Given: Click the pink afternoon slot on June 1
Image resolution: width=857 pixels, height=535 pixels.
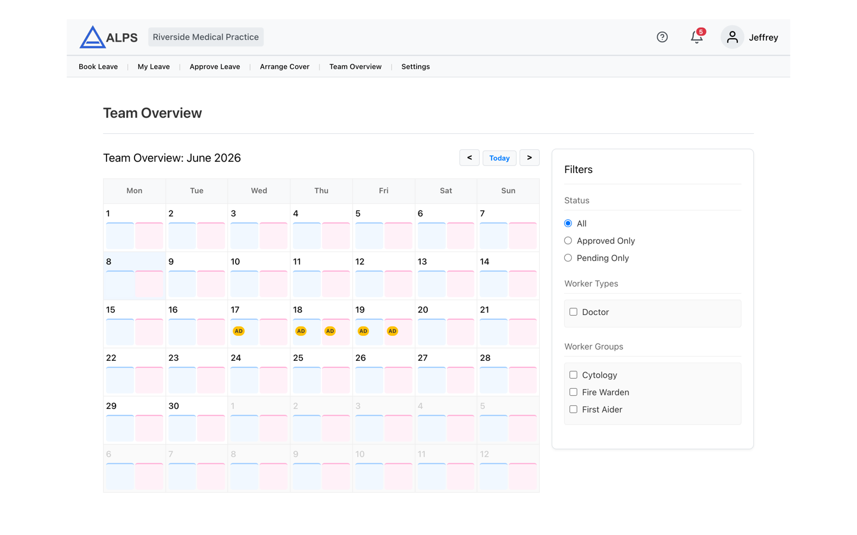Looking at the screenshot, I should (149, 235).
